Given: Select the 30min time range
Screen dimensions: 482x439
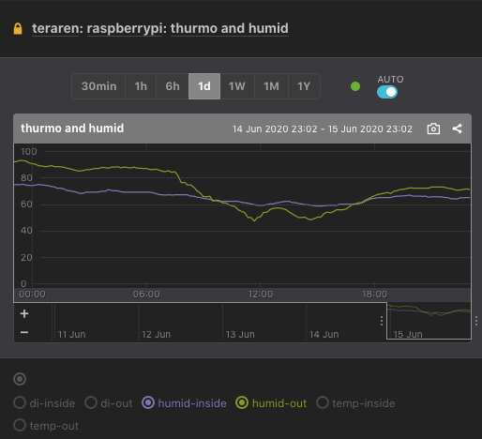Looking at the screenshot, I should (x=98, y=86).
